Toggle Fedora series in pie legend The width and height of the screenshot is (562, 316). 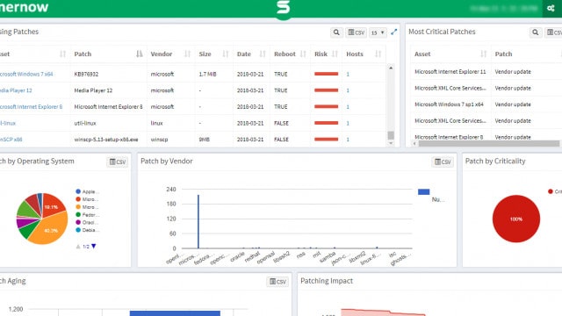tap(87, 214)
